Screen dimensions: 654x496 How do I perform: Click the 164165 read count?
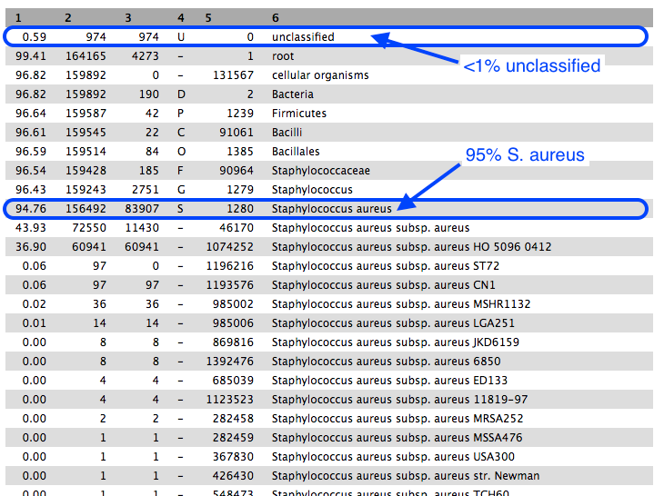[86, 56]
